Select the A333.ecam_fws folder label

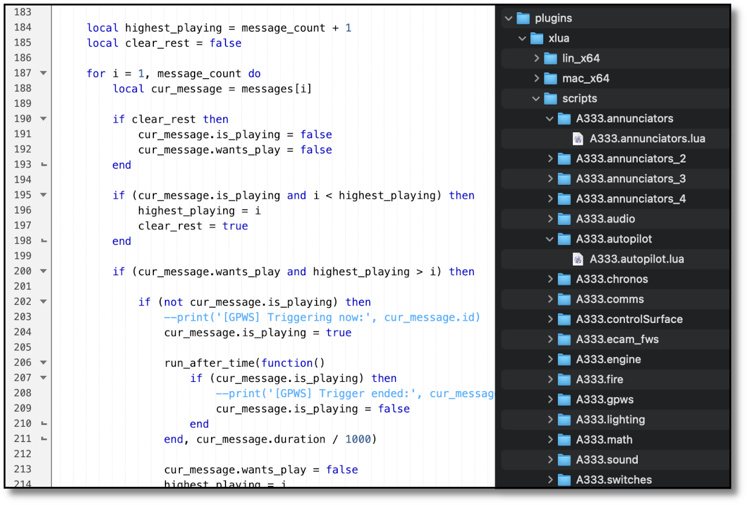[617, 339]
